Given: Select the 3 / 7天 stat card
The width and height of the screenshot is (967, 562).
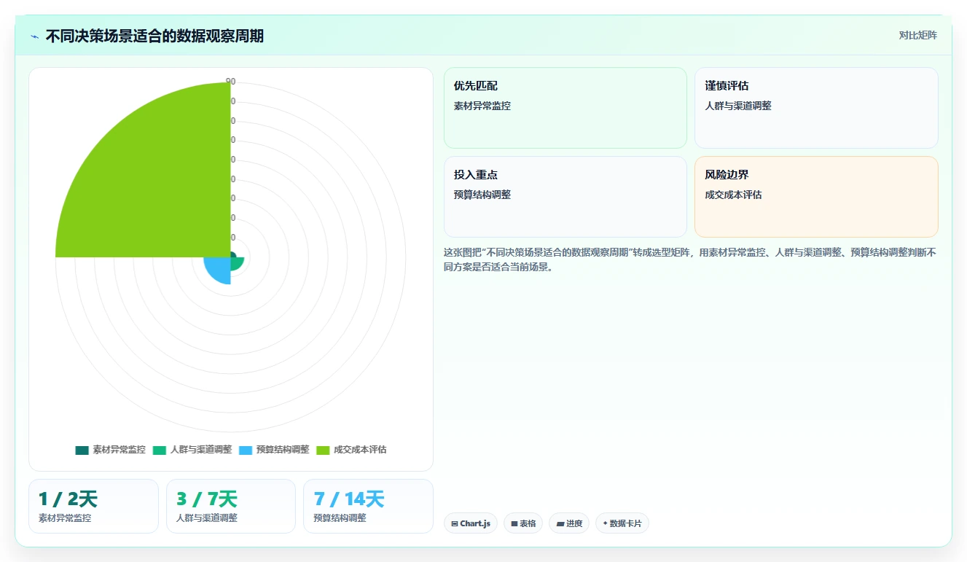Looking at the screenshot, I should tap(231, 506).
